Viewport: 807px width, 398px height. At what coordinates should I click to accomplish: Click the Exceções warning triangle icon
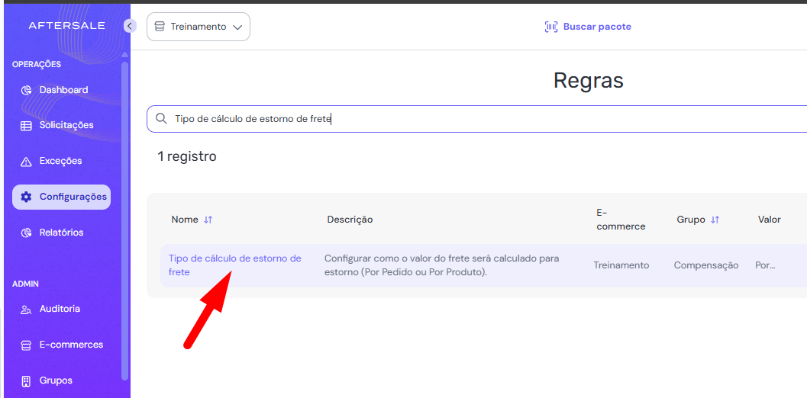click(26, 162)
